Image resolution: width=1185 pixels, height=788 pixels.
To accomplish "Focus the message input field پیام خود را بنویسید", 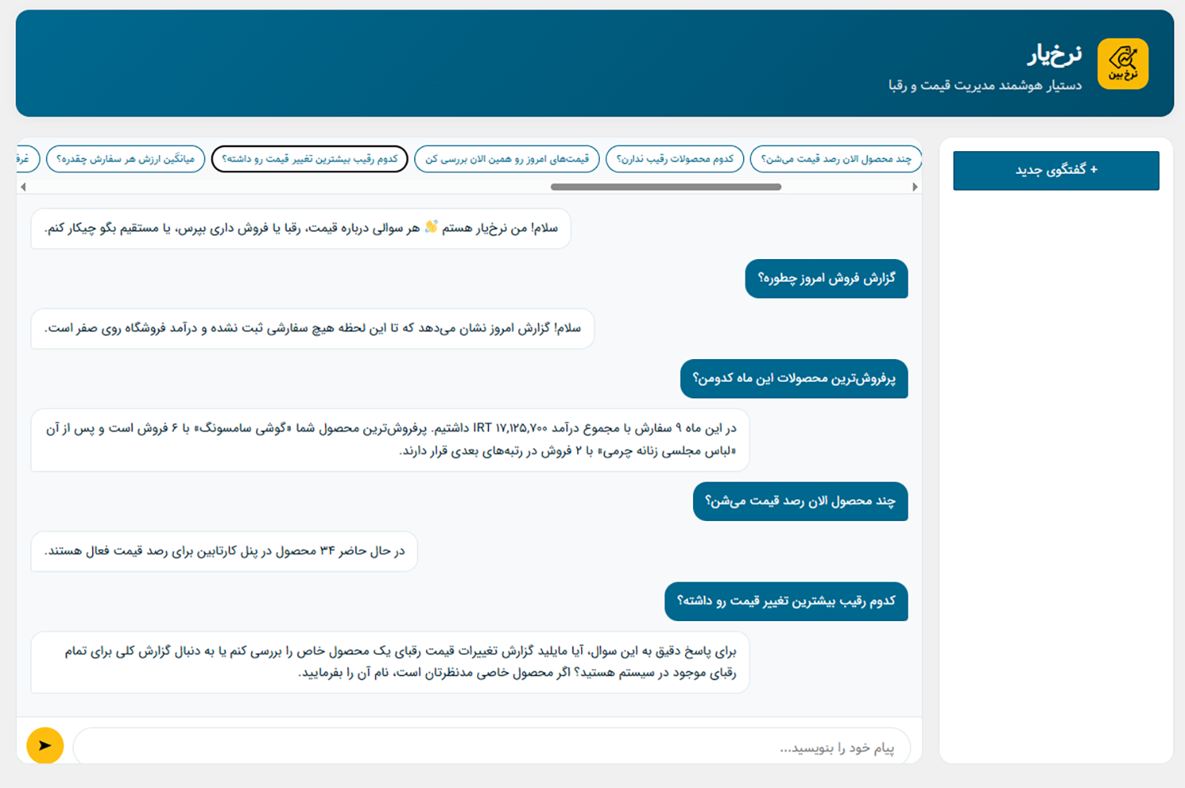I will (491, 746).
